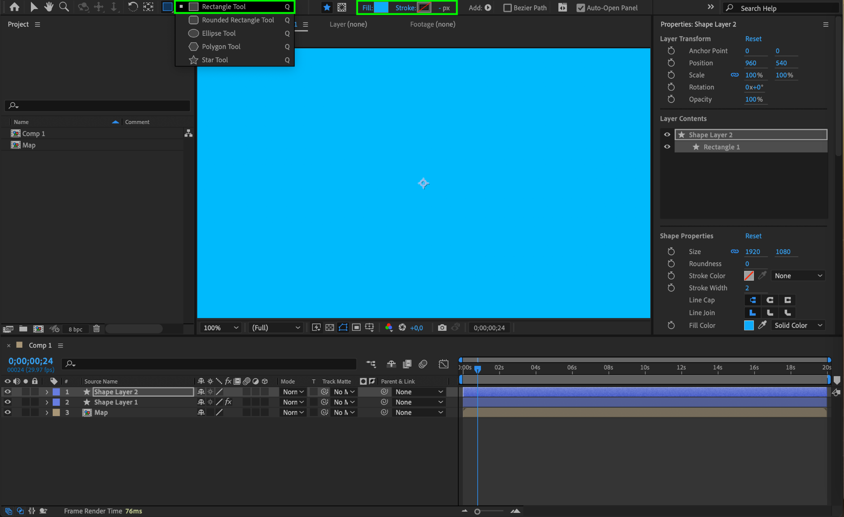The width and height of the screenshot is (844, 517).
Task: Uncheck Auto-Open Panel checkbox
Action: pos(580,8)
